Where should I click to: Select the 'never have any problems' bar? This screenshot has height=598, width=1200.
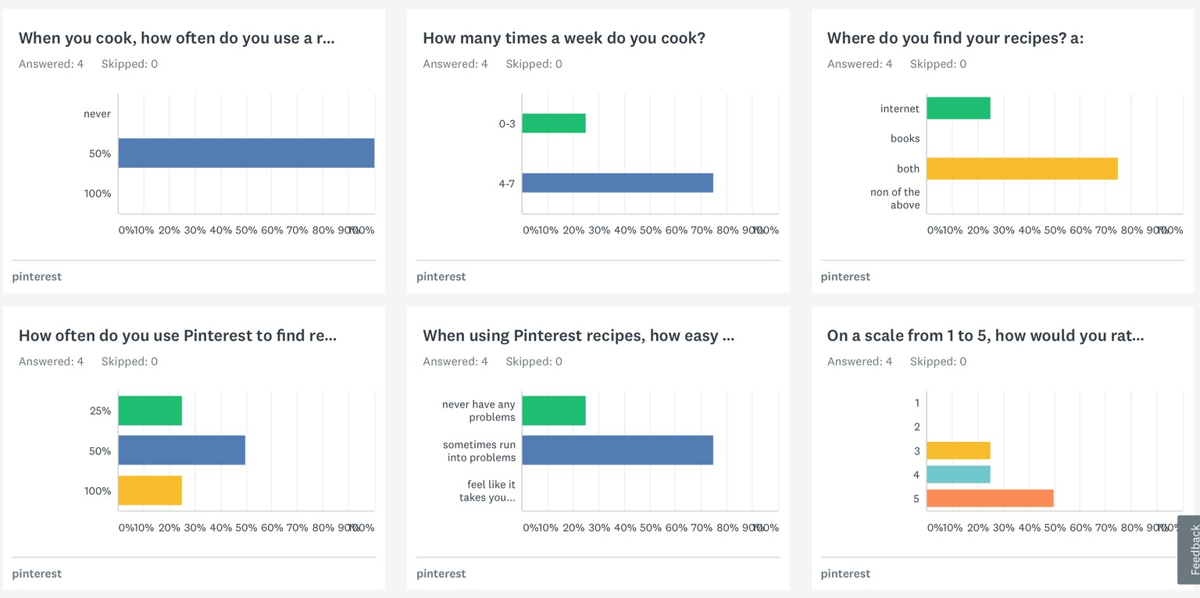554,411
